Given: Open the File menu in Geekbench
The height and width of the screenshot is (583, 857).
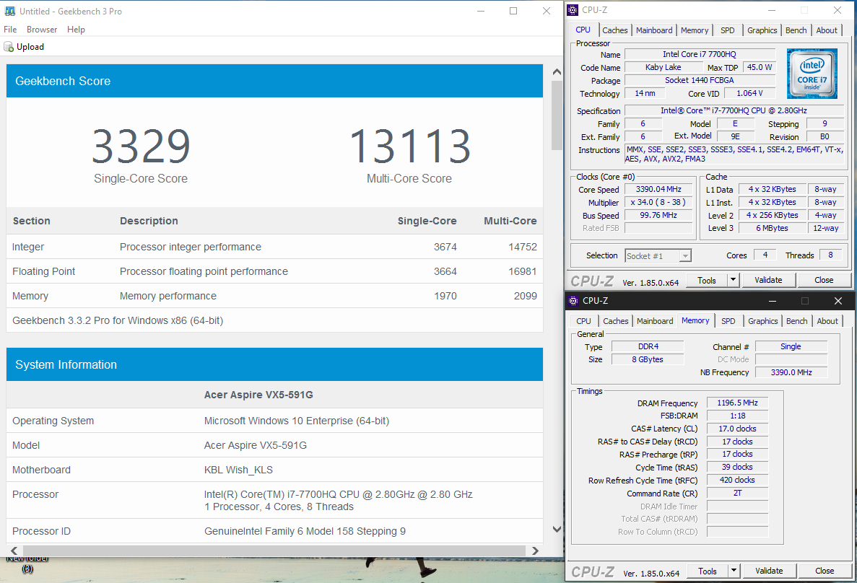Looking at the screenshot, I should pyautogui.click(x=10, y=30).
